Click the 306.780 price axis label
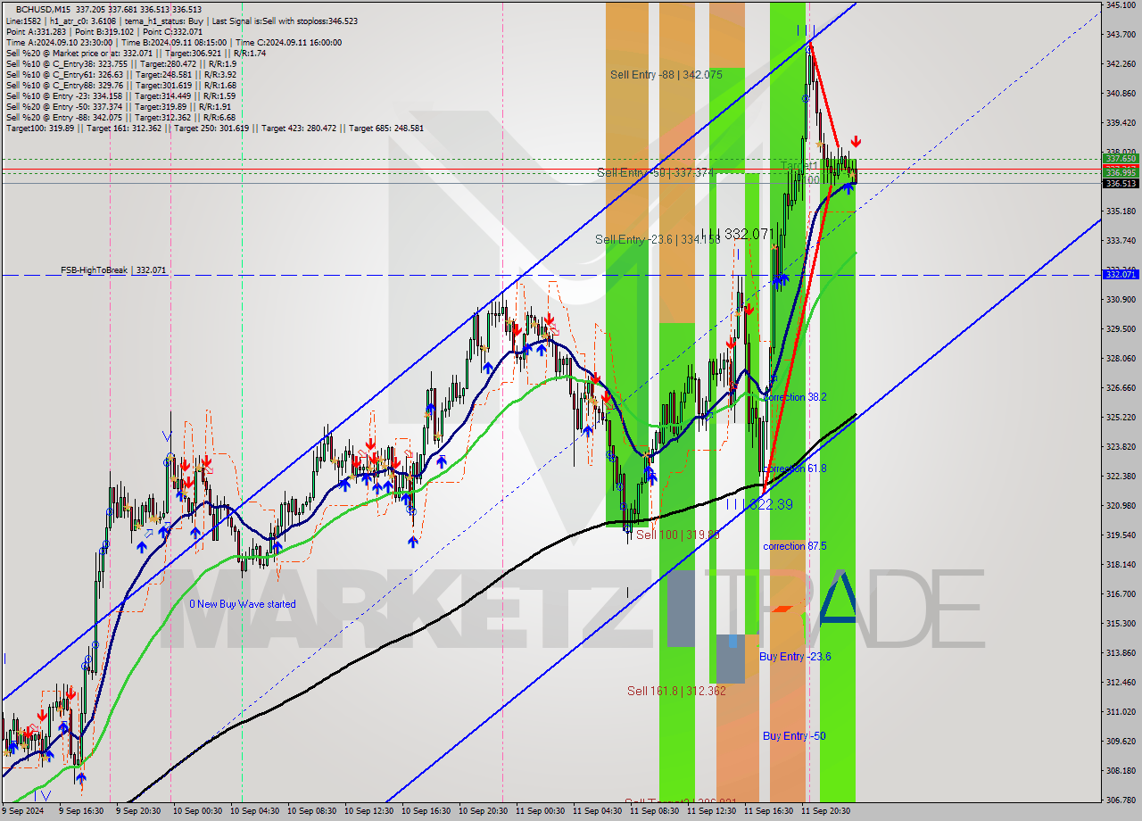 click(1121, 800)
